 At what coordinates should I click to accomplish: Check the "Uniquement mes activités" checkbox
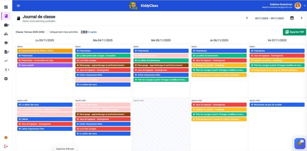[x=48, y=32]
